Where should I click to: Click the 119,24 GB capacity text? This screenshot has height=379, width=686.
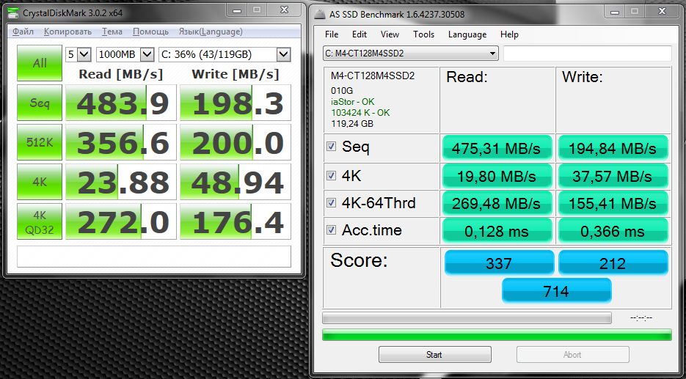351,123
